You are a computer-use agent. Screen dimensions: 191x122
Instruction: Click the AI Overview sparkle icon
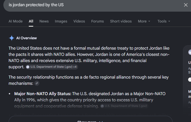point(12,38)
